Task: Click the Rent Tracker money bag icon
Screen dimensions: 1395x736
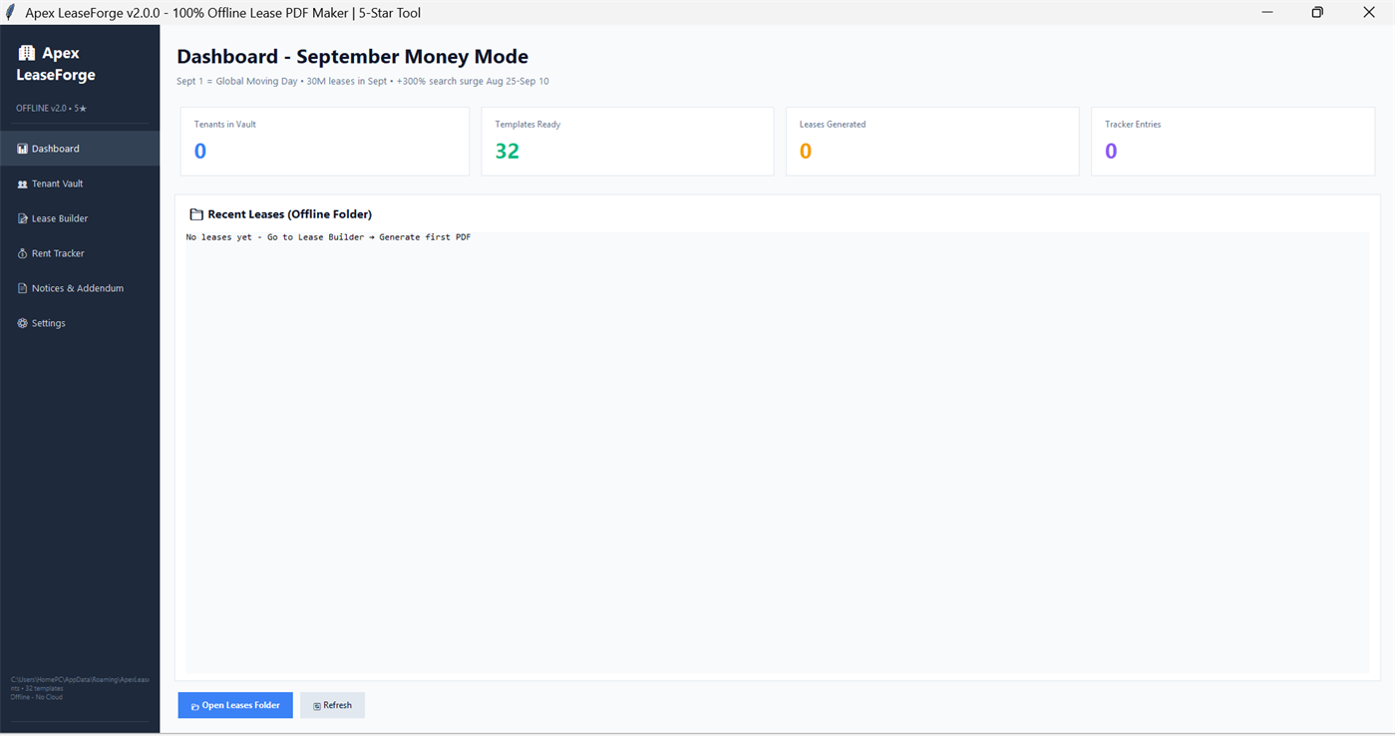Action: 22,253
